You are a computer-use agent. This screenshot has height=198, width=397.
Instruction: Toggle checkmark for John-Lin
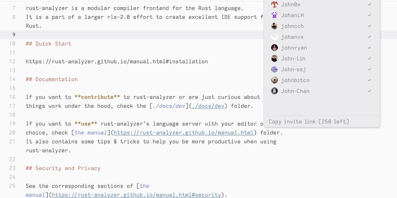click(x=369, y=59)
